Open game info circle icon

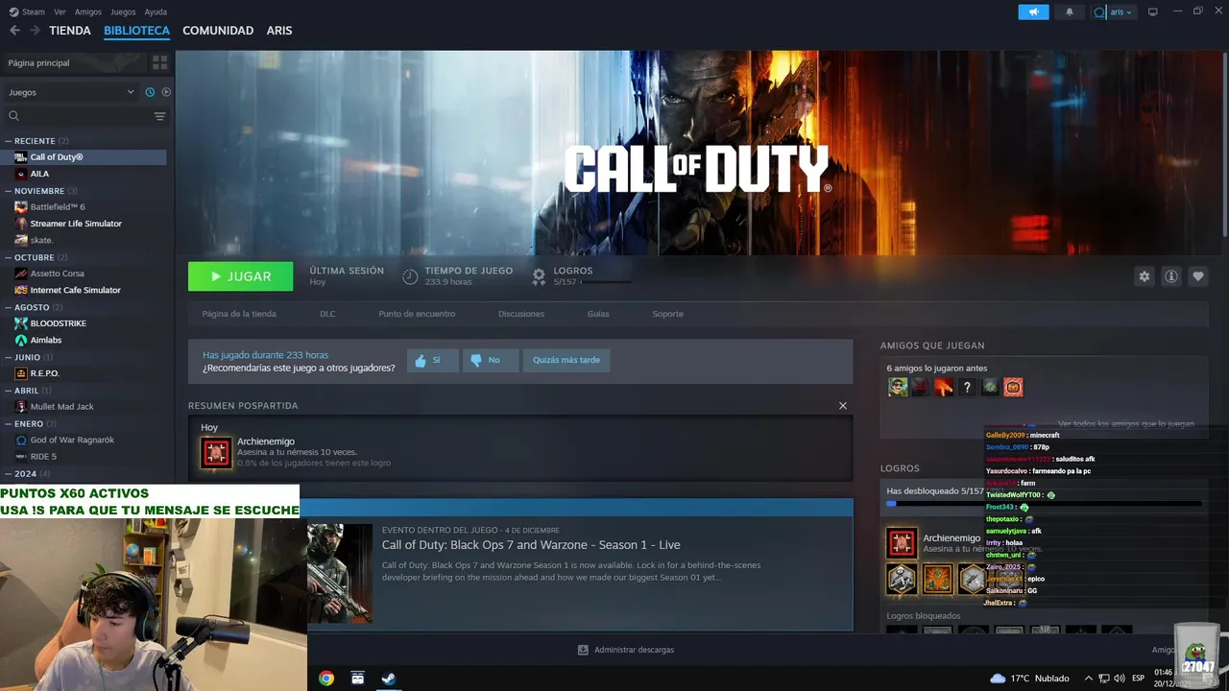[1170, 276]
